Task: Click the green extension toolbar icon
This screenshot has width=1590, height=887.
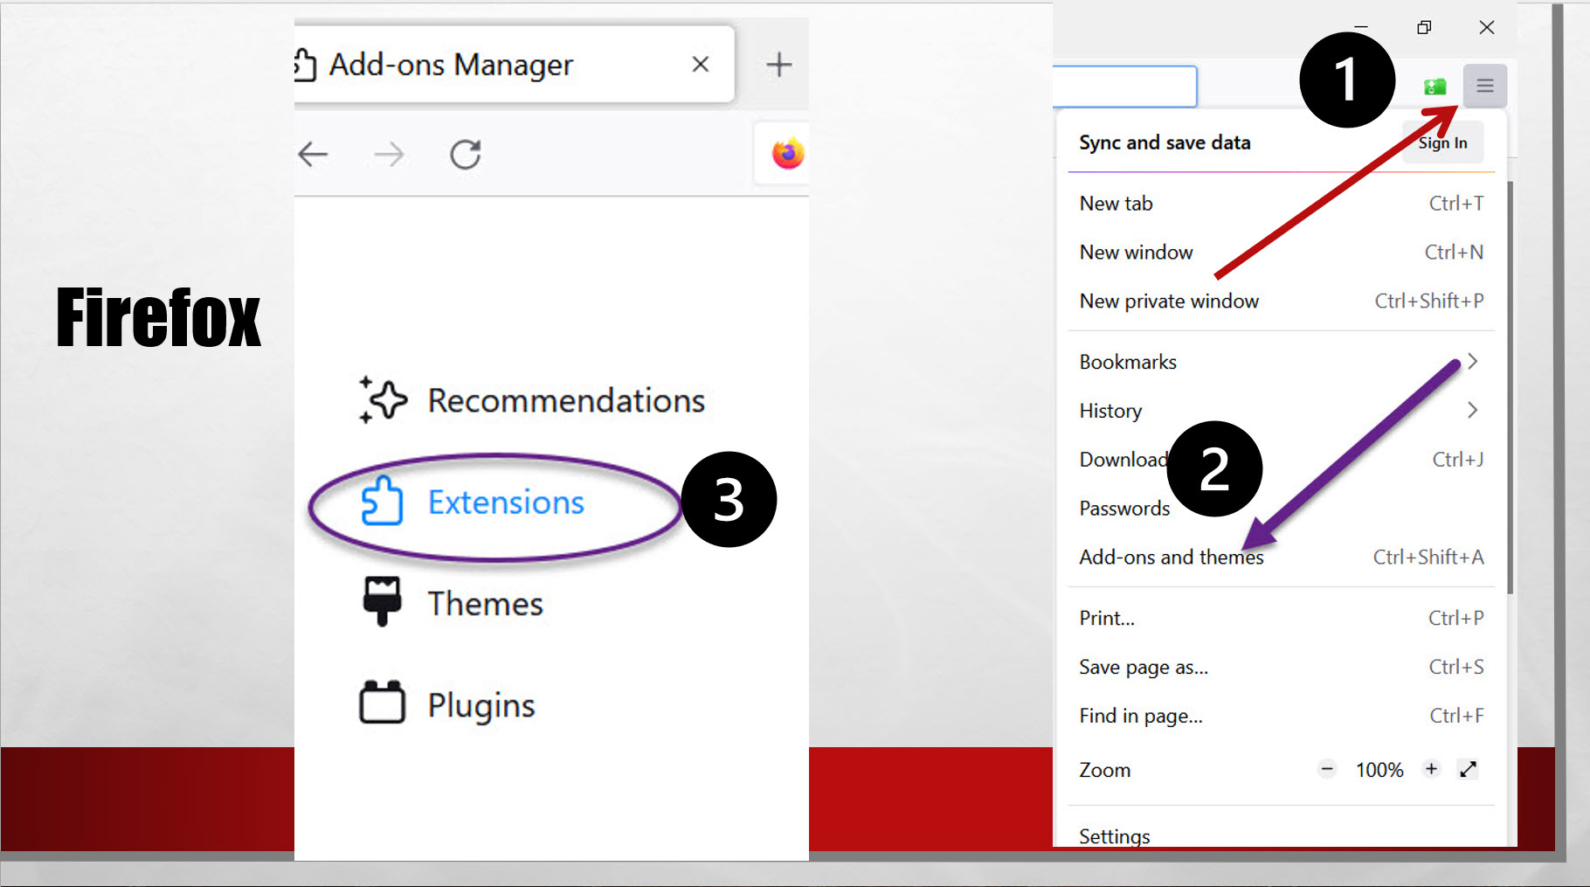Action: point(1434,87)
